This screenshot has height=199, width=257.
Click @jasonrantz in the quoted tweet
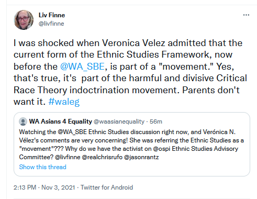point(141,157)
